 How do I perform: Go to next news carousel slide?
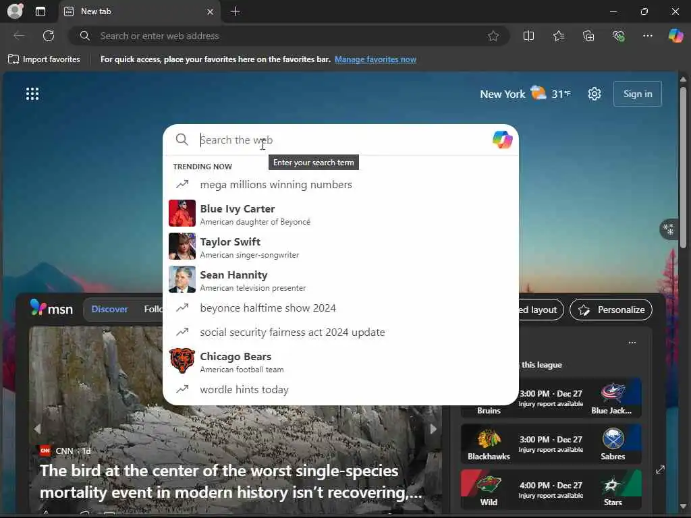pos(433,428)
